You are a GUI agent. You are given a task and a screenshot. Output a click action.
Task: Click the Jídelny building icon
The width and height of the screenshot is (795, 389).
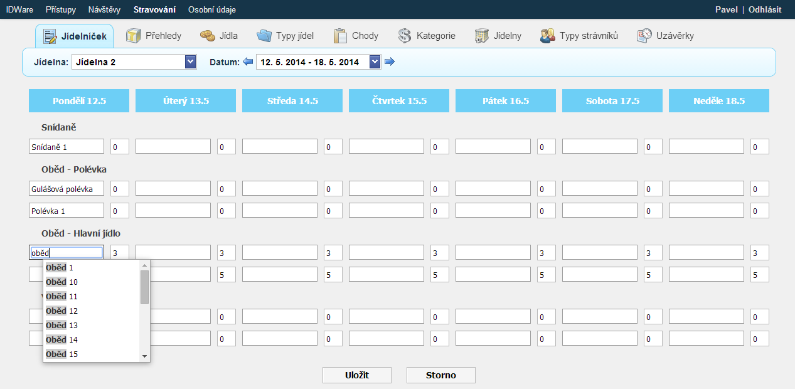482,36
